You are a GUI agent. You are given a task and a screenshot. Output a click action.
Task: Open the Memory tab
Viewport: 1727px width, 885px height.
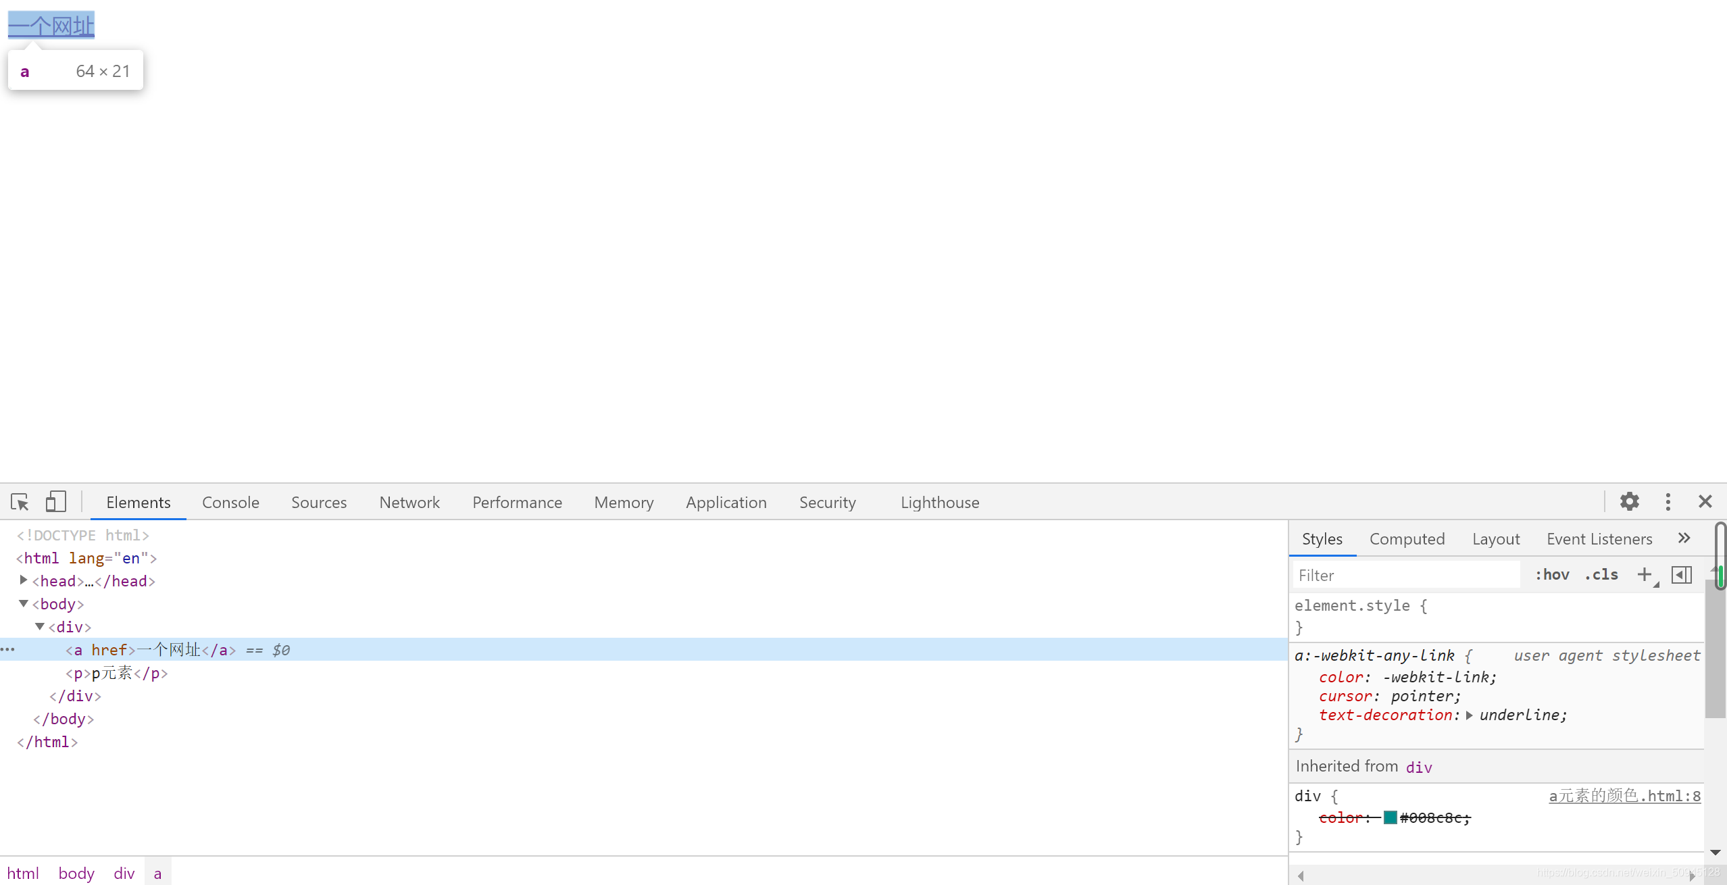(624, 503)
